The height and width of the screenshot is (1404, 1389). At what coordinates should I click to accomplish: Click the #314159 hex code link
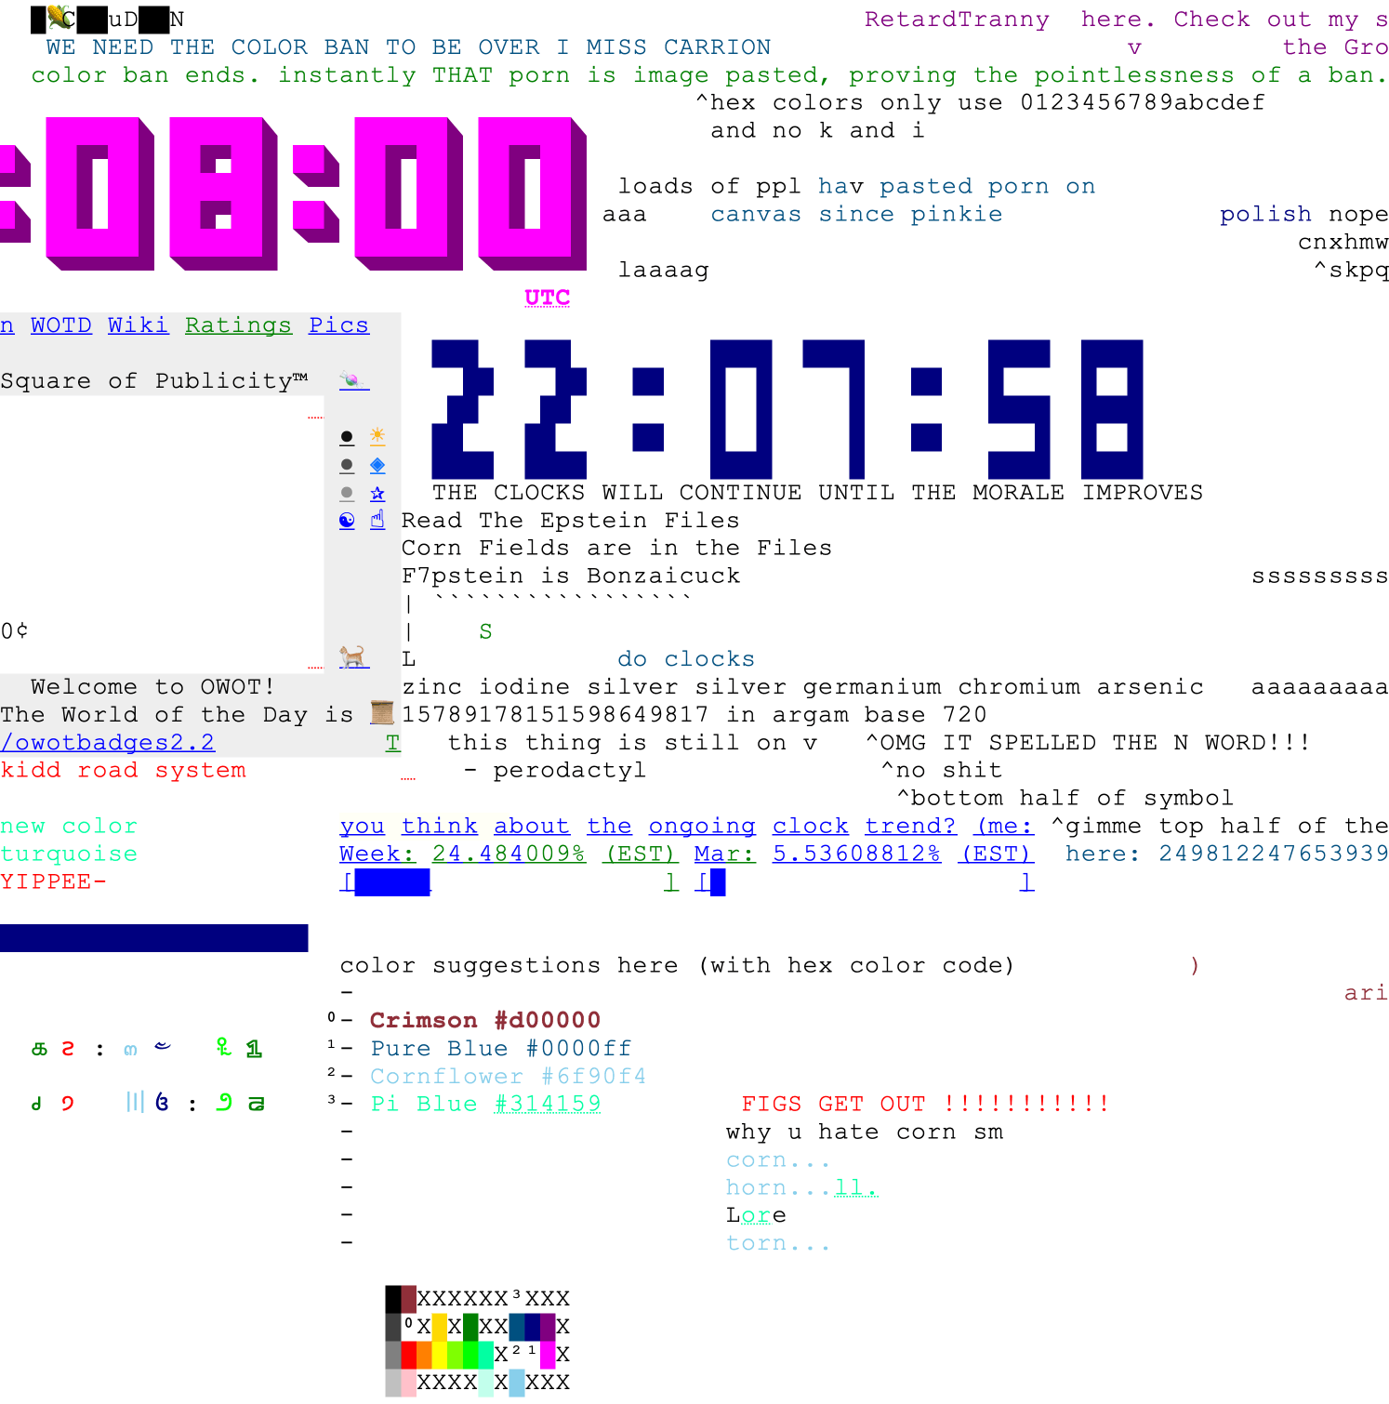coord(548,1104)
